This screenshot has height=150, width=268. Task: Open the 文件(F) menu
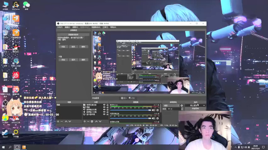(x=60, y=27)
